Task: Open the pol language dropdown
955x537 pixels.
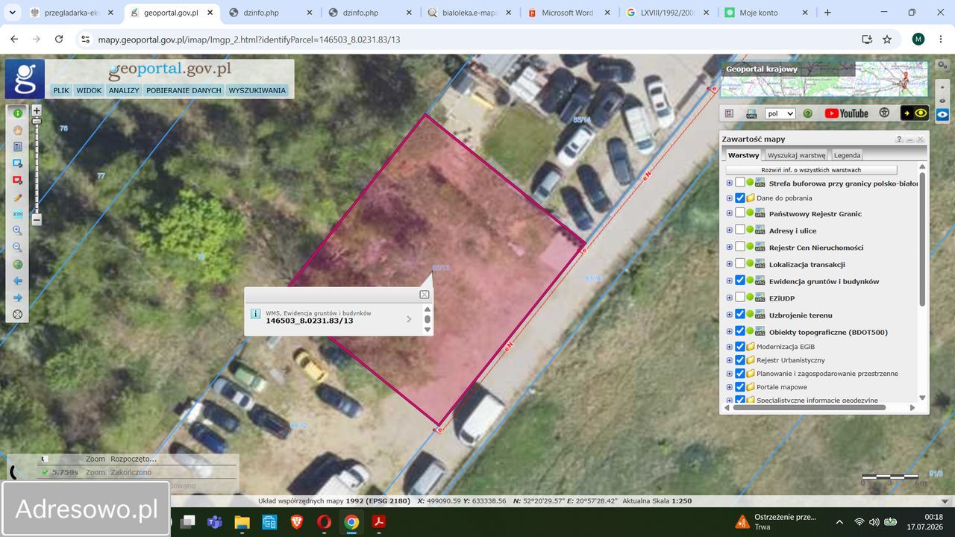Action: (x=780, y=114)
